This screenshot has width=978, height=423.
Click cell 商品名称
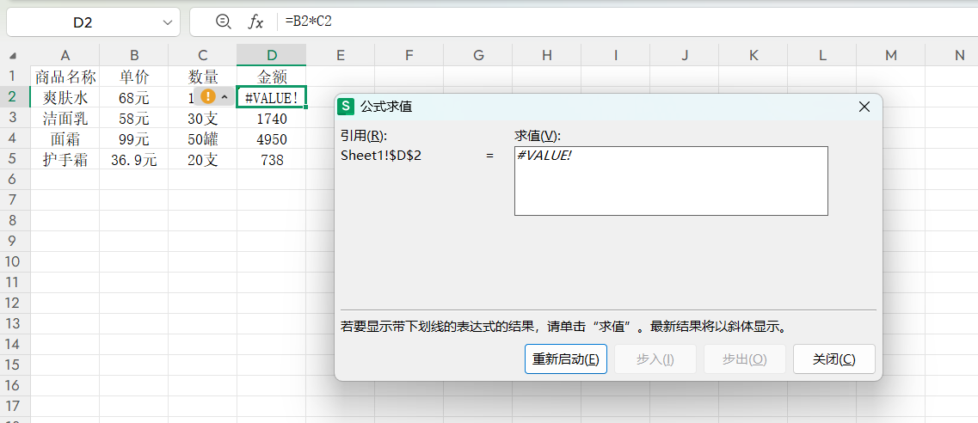tap(65, 77)
